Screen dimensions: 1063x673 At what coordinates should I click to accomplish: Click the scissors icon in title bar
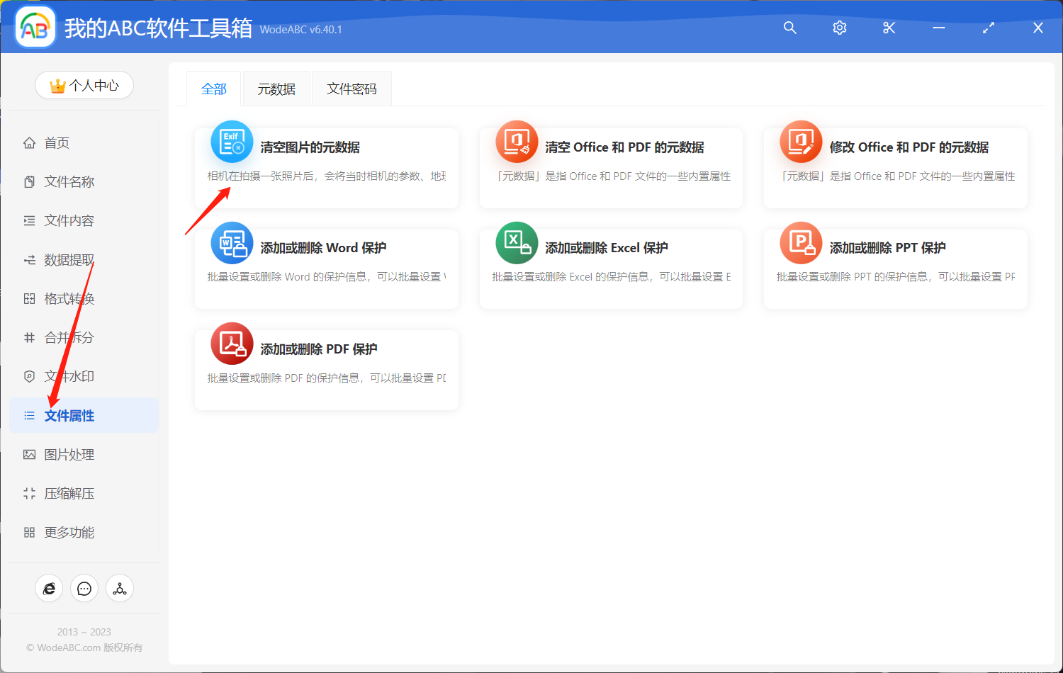click(x=889, y=28)
